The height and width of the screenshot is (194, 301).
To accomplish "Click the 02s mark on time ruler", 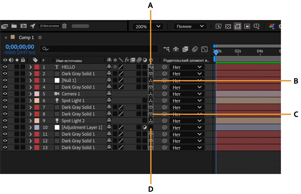I will tap(238, 51).
